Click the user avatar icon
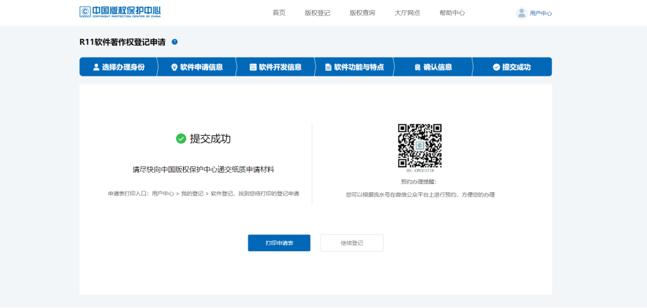 (x=521, y=13)
